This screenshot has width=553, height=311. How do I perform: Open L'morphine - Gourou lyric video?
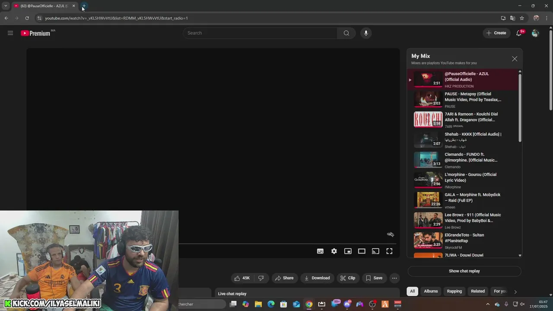(463, 181)
